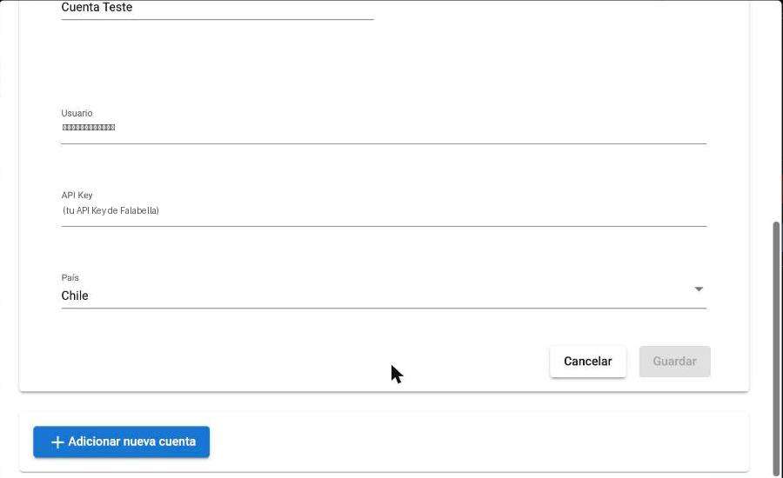Click the País dropdown arrow
Viewport: 783px width, 478px height.
tap(699, 289)
